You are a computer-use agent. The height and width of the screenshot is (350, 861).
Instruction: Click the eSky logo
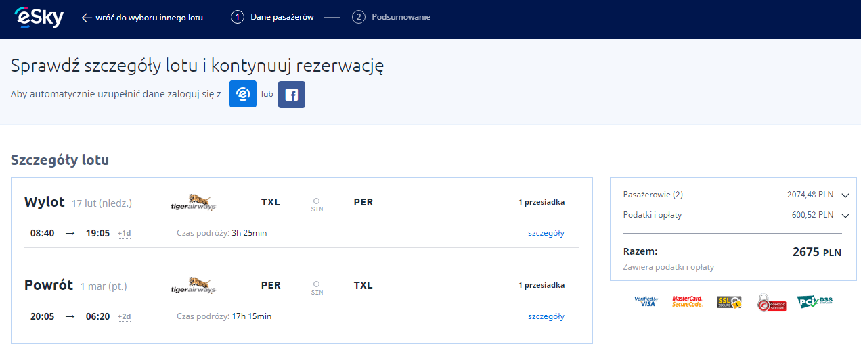pyautogui.click(x=39, y=16)
